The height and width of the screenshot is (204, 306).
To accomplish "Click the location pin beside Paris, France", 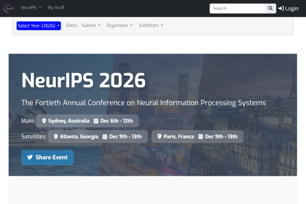I will pos(160,136).
